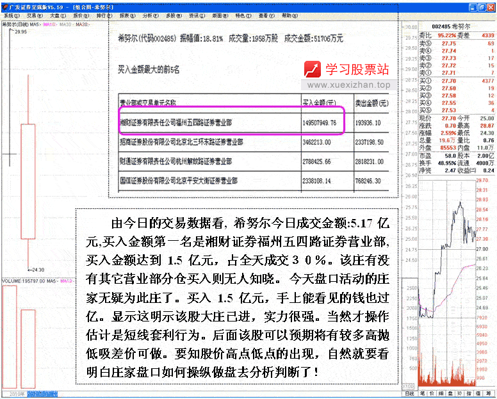The width and height of the screenshot is (497, 399).
Task: Click the 财通证券杭州解放路 row
Action: (x=254, y=161)
